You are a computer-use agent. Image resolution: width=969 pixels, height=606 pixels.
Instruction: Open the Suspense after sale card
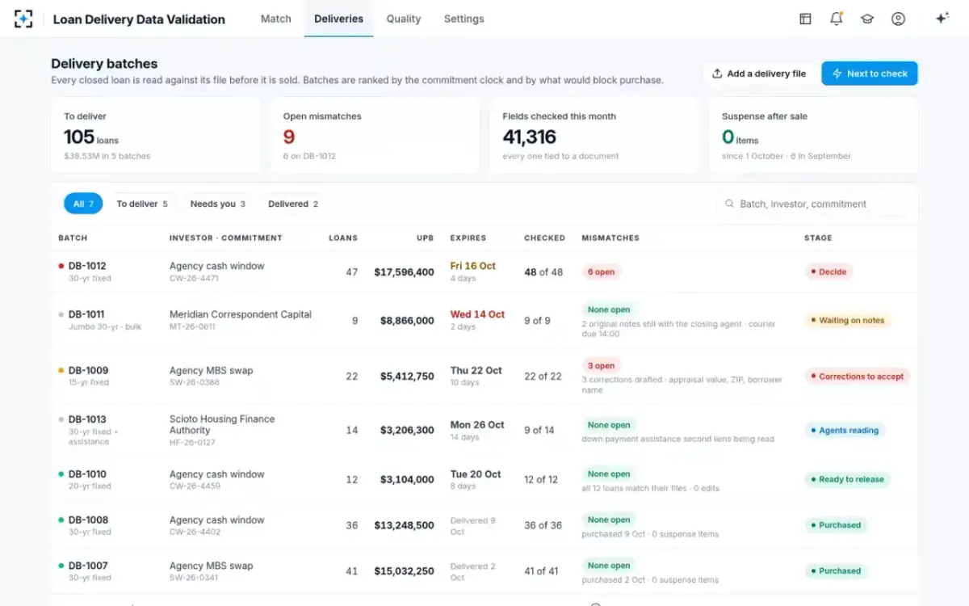pos(813,136)
